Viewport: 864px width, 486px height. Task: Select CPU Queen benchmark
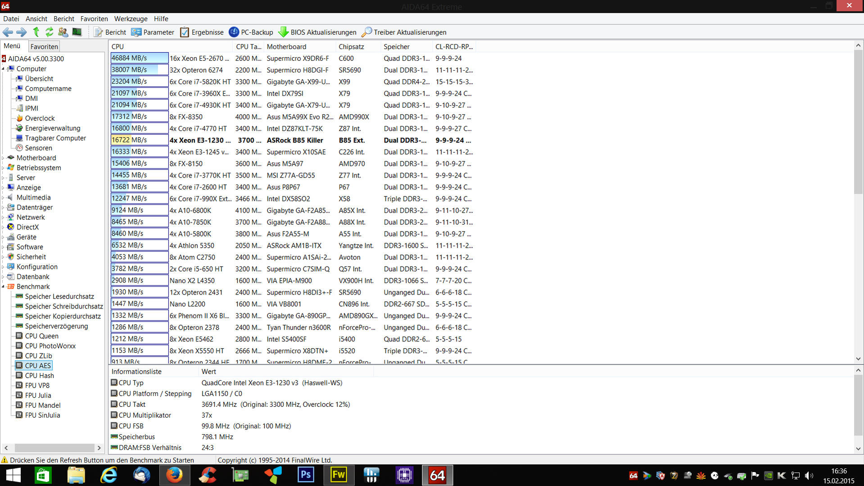pyautogui.click(x=41, y=336)
